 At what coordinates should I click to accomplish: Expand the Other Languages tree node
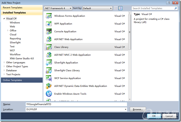[x=4, y=62]
